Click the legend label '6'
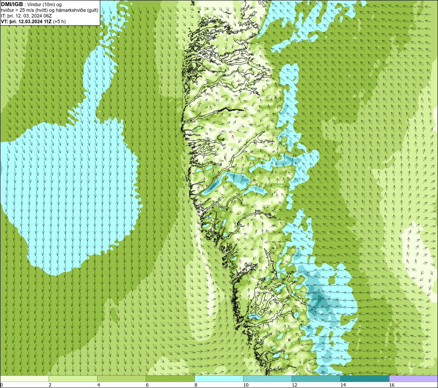The image size is (438, 388). [x=147, y=385]
